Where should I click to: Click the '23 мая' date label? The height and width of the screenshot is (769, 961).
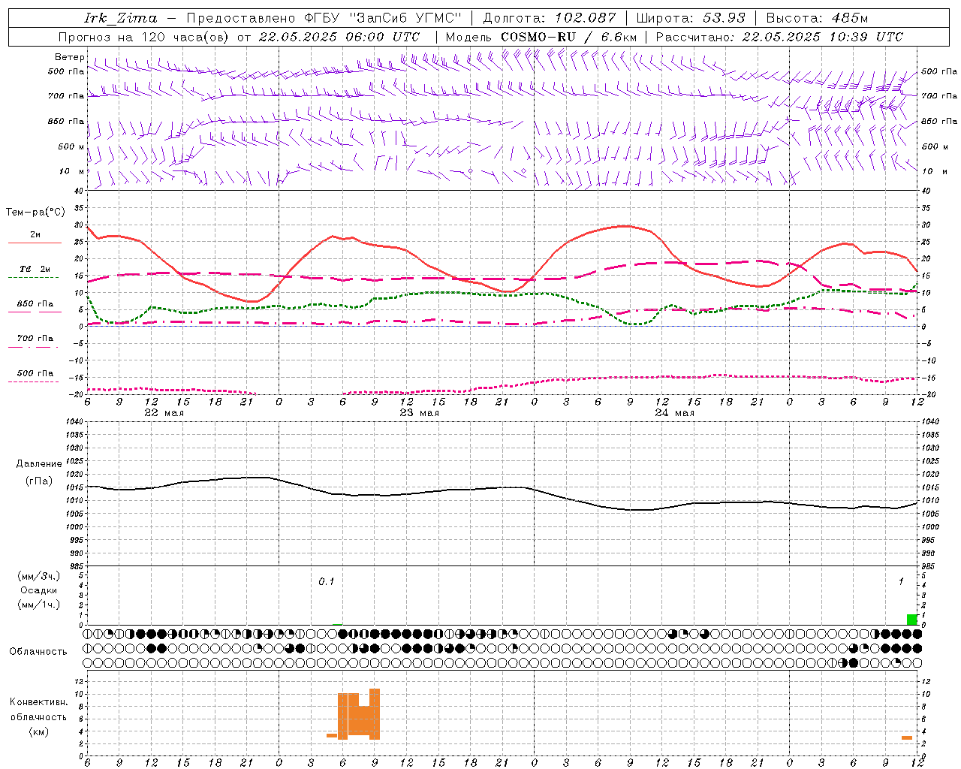point(419,412)
